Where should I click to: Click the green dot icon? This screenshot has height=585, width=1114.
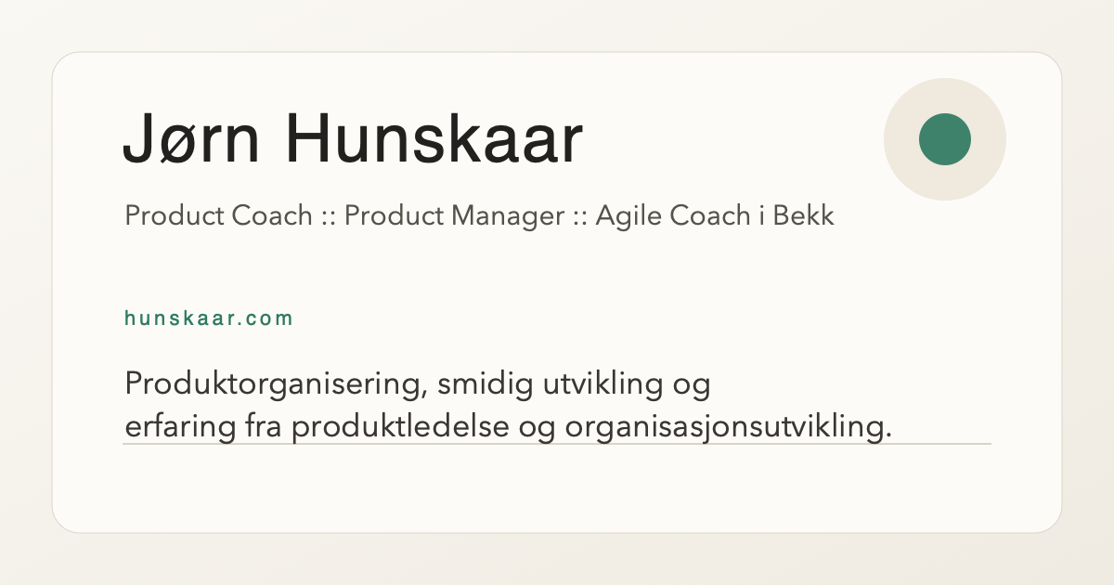pos(945,139)
